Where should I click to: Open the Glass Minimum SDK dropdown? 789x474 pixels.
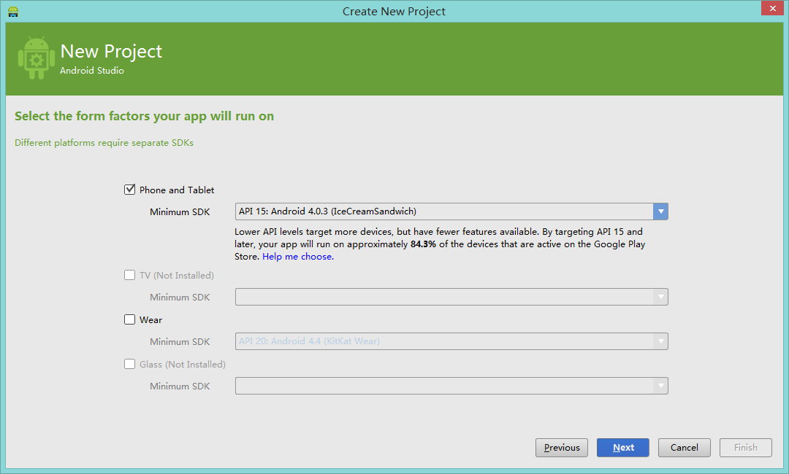coord(660,386)
